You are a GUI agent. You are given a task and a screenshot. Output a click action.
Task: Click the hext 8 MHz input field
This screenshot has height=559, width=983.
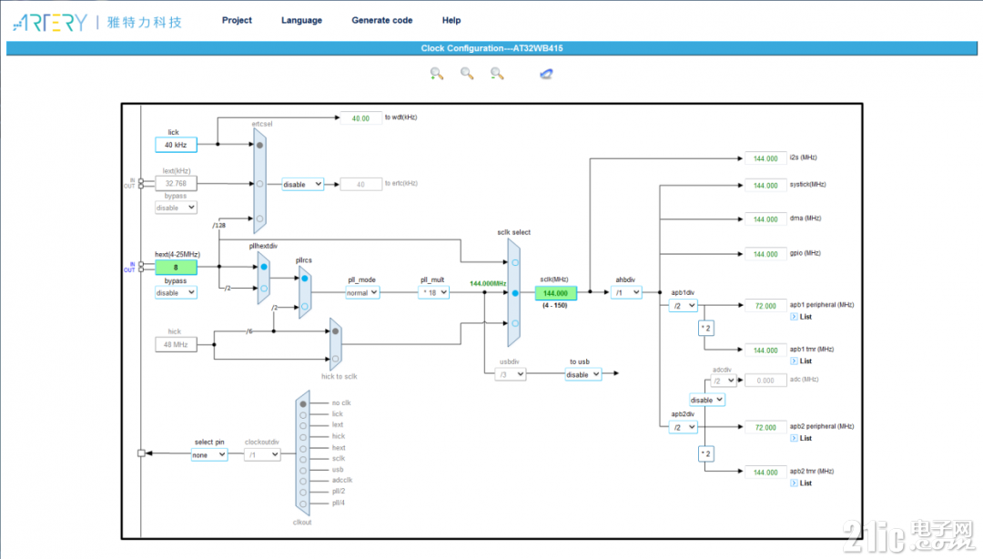click(176, 268)
